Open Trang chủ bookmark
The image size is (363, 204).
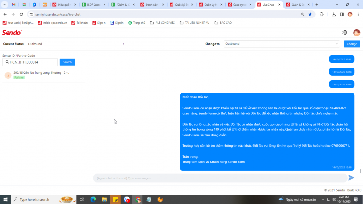(x=137, y=23)
